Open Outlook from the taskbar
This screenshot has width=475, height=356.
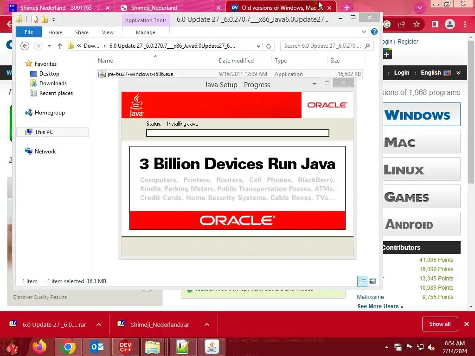[97, 347]
